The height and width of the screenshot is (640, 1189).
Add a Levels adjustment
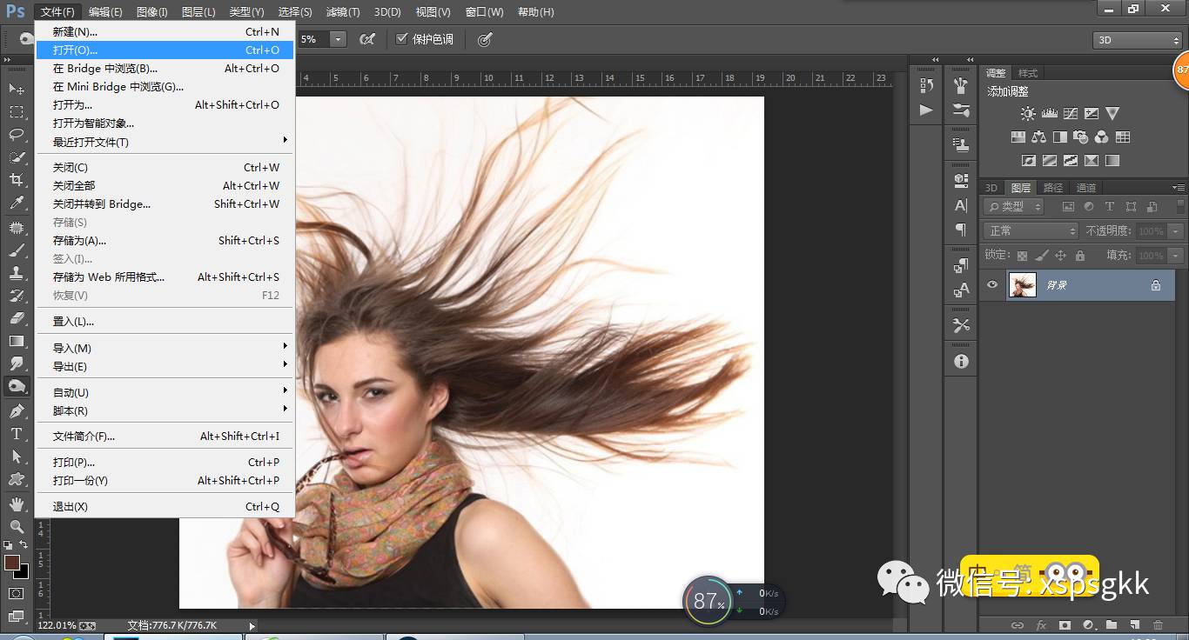click(1049, 114)
